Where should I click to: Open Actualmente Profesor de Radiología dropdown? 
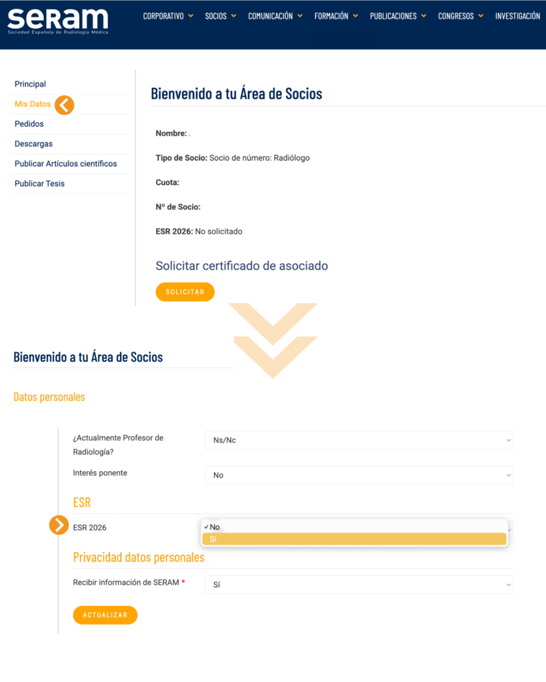click(x=359, y=440)
